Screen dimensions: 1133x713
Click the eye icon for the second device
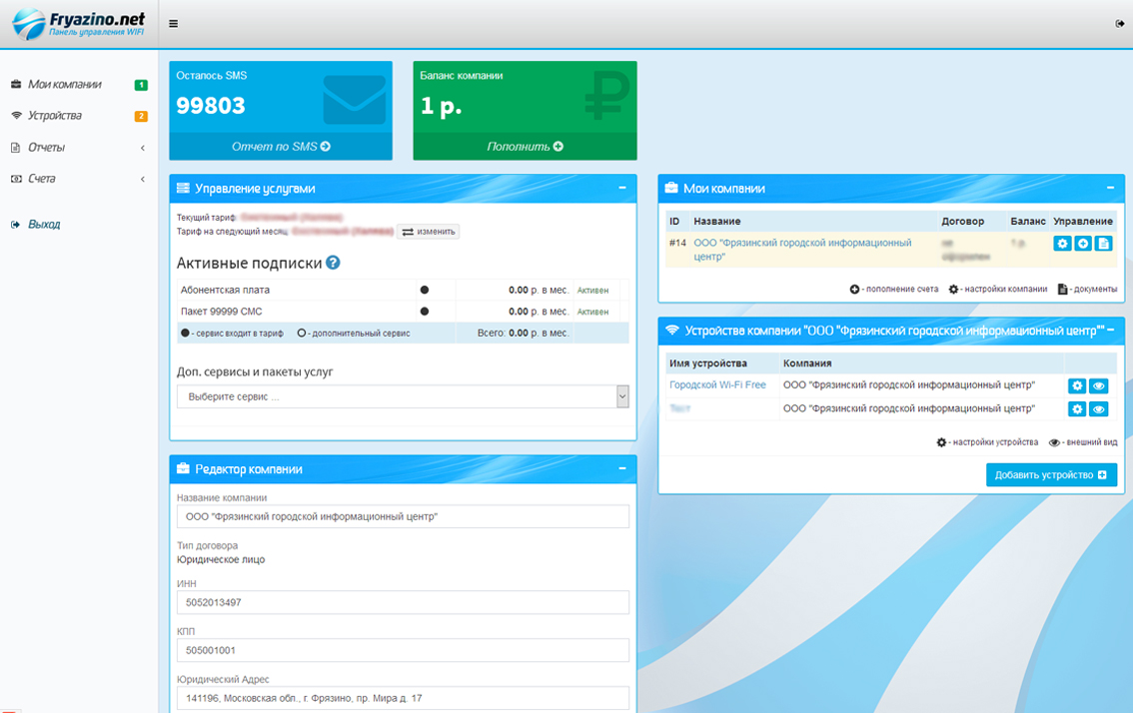tap(1098, 408)
